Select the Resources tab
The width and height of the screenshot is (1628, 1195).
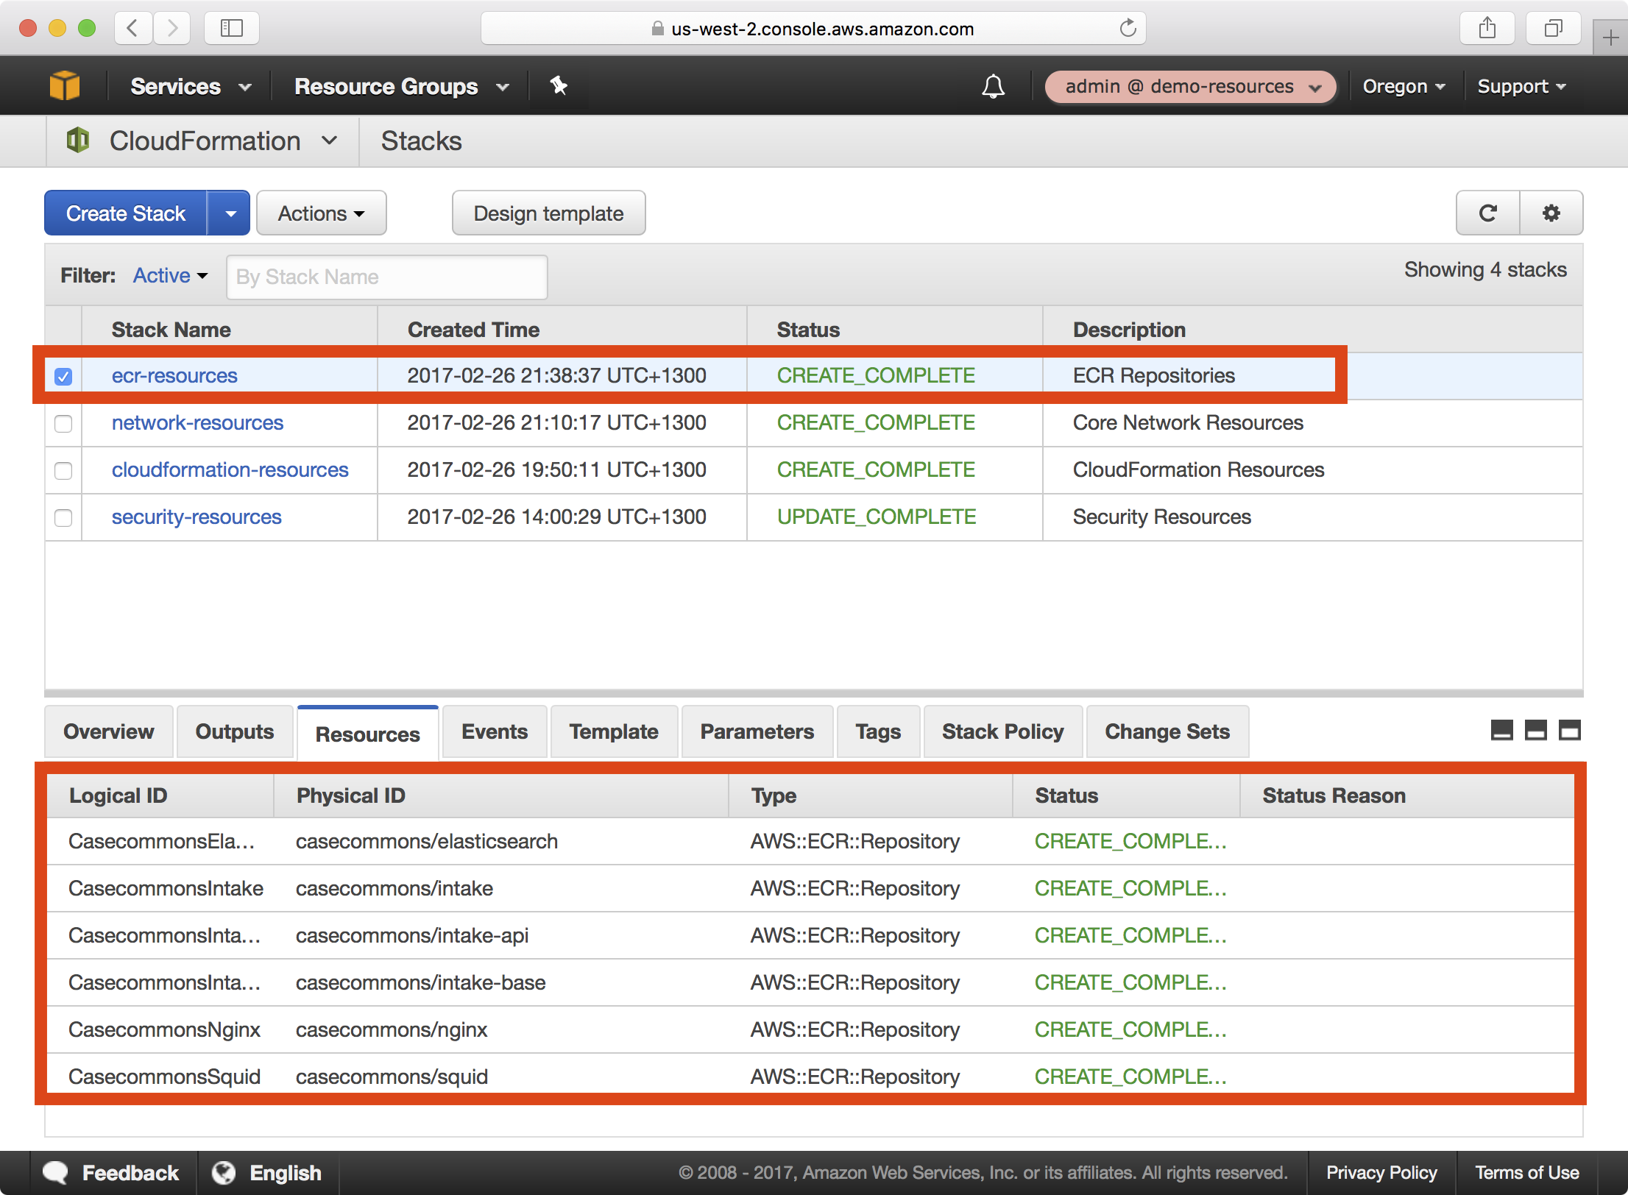point(368,734)
